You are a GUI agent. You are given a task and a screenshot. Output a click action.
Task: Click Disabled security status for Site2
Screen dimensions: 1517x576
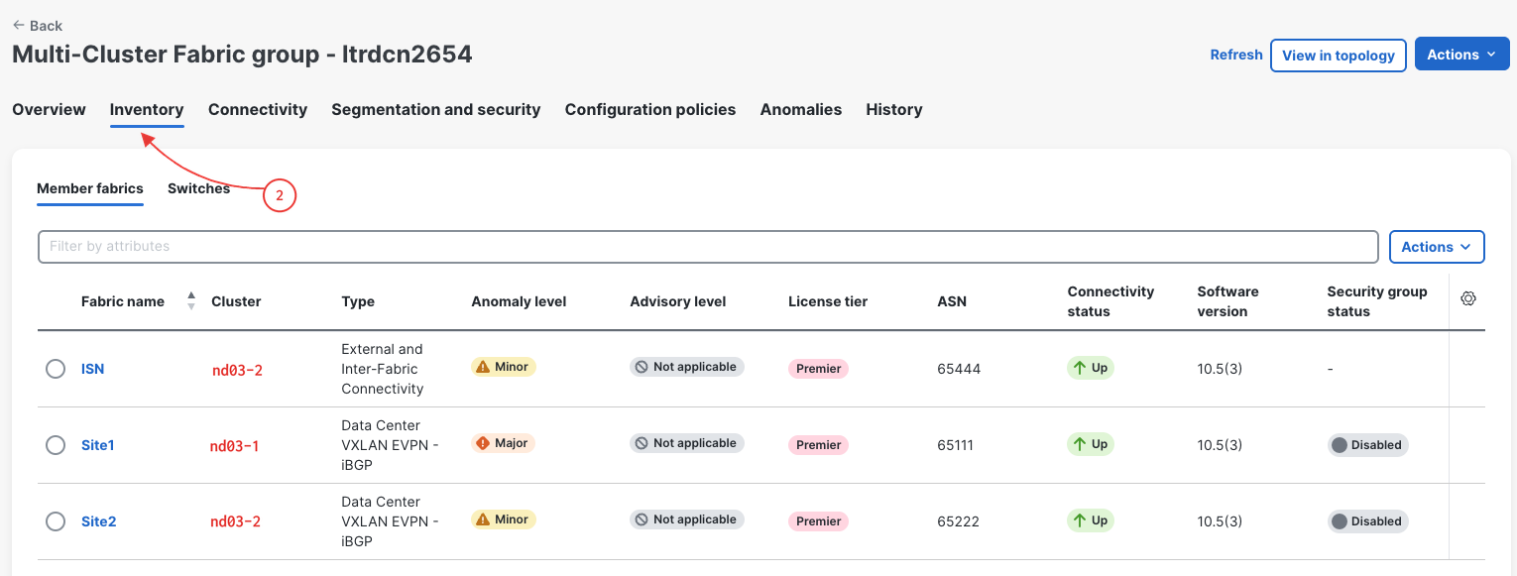tap(1368, 521)
